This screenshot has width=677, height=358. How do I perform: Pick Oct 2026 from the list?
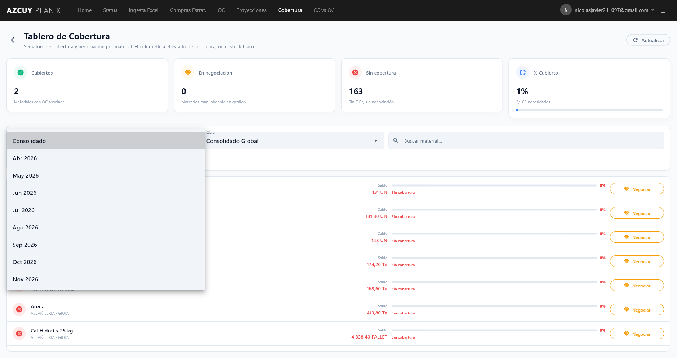106,262
